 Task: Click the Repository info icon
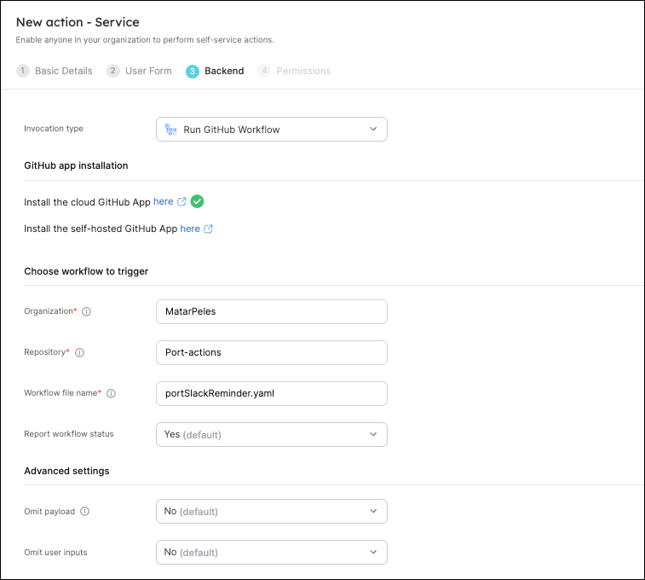79,352
